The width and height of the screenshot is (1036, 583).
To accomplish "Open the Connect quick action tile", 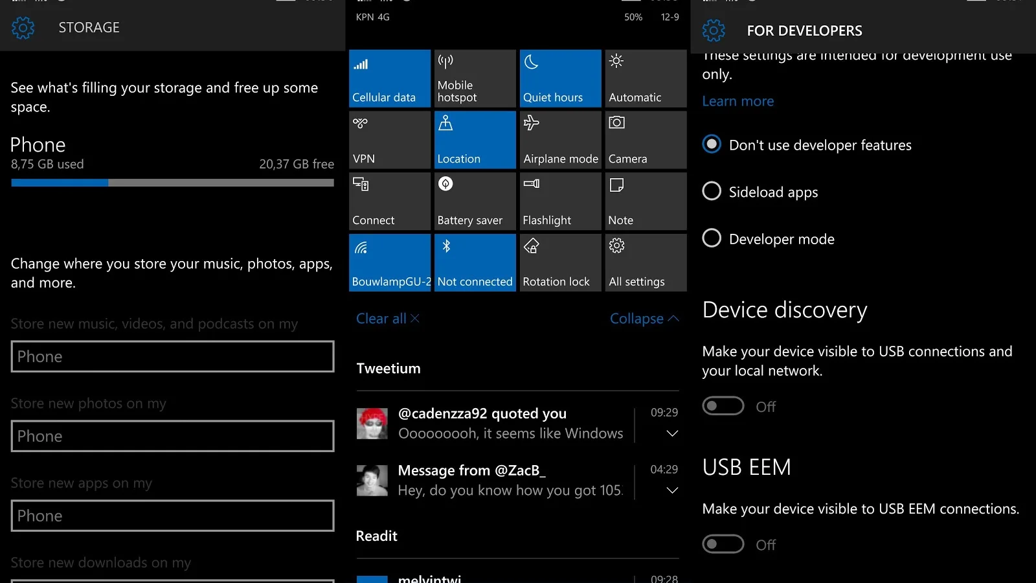I will click(389, 201).
